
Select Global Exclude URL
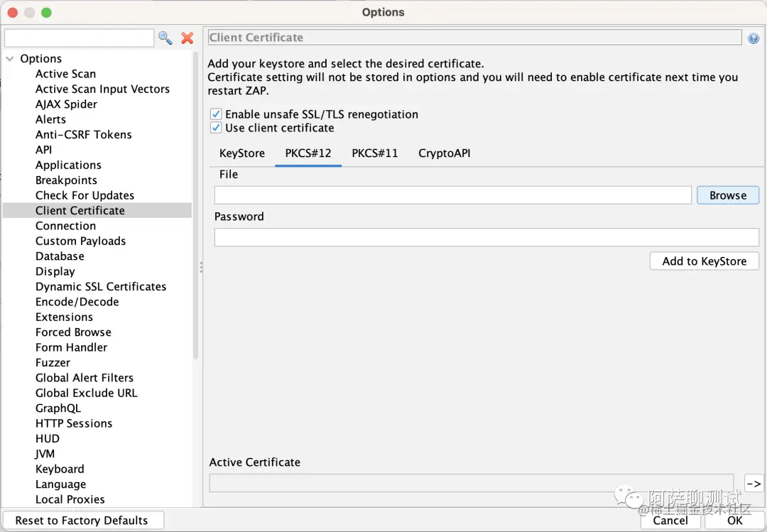pyautogui.click(x=86, y=393)
